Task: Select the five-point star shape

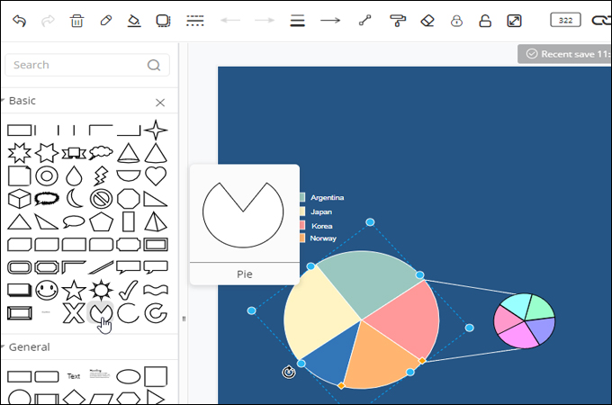Action: click(74, 290)
